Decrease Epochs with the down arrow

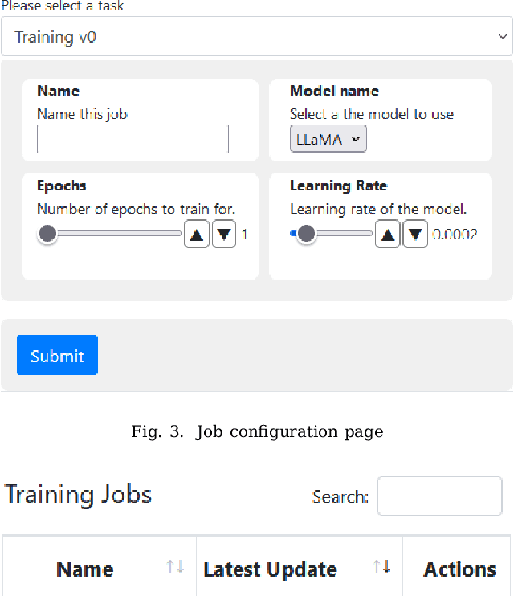tap(224, 235)
